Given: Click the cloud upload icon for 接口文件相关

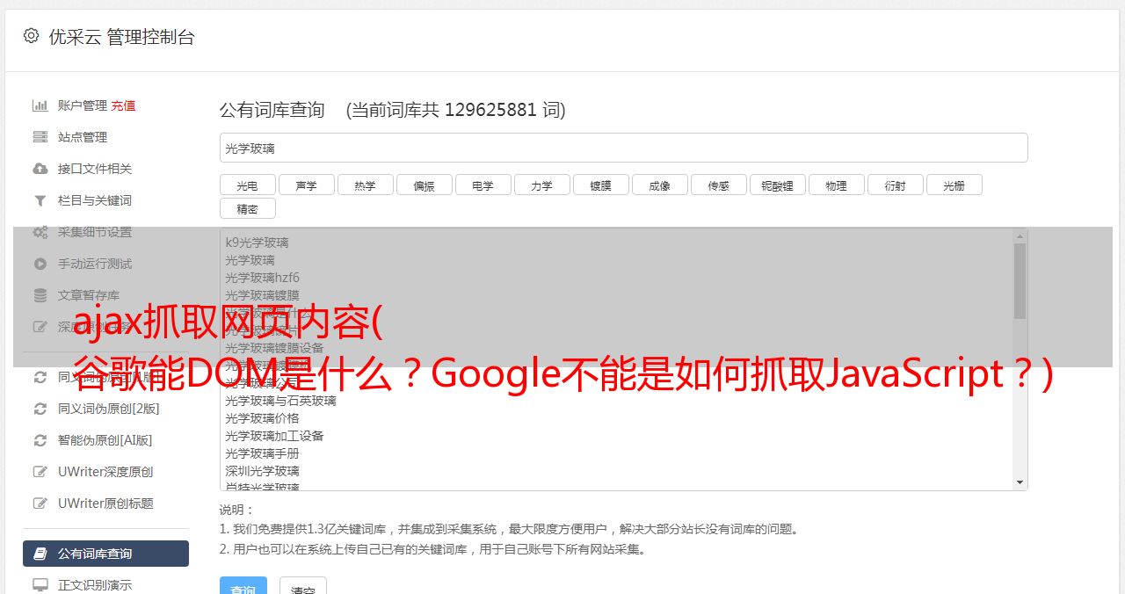Looking at the screenshot, I should point(40,169).
